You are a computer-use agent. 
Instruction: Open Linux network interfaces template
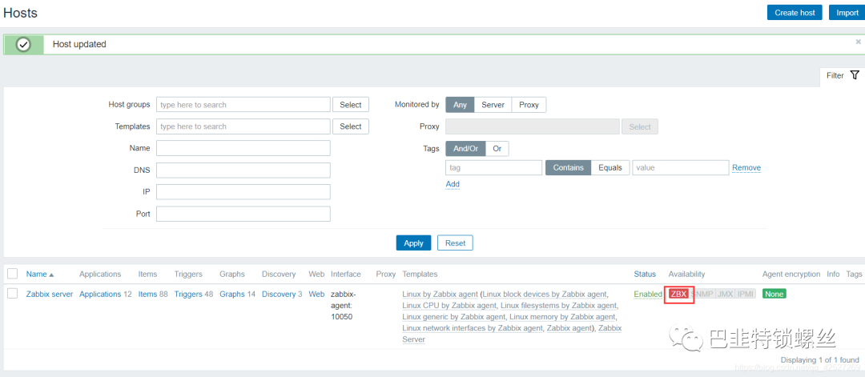click(x=473, y=328)
